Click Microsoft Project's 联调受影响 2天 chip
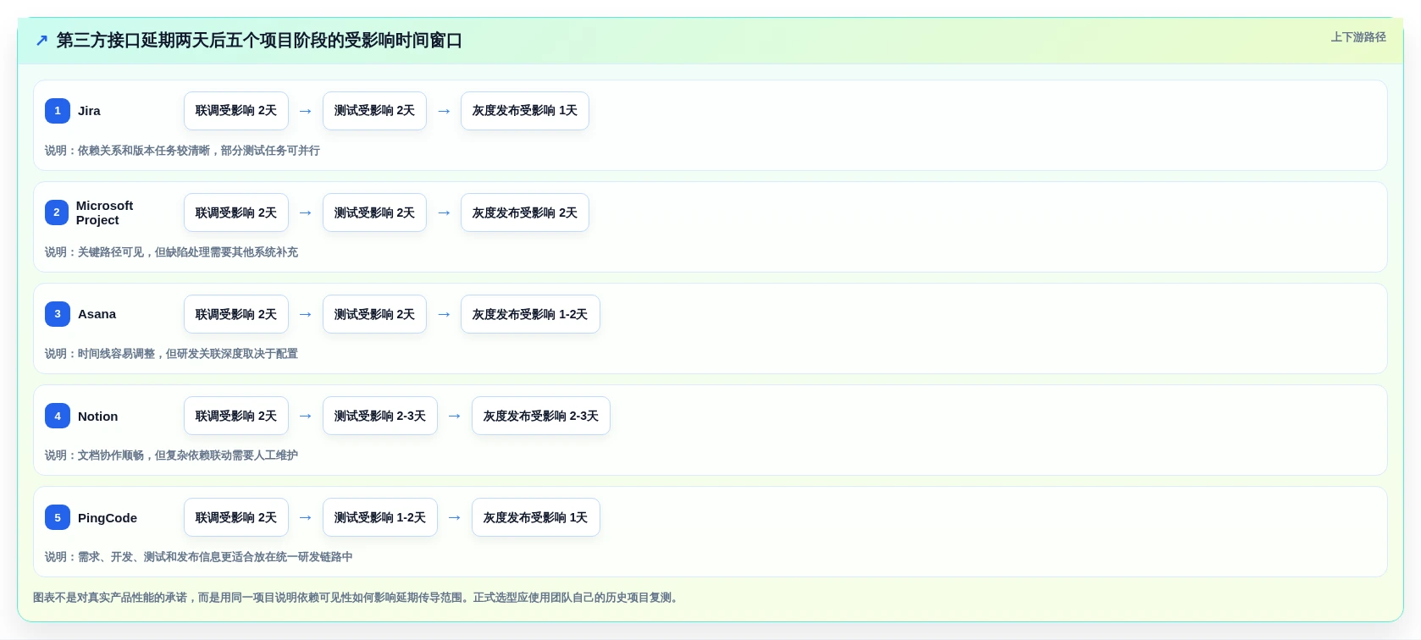Image resolution: width=1421 pixels, height=640 pixels. 236,212
